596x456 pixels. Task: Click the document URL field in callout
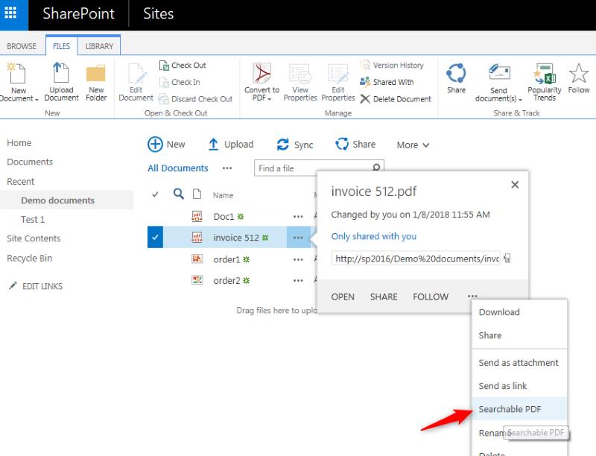tap(416, 259)
